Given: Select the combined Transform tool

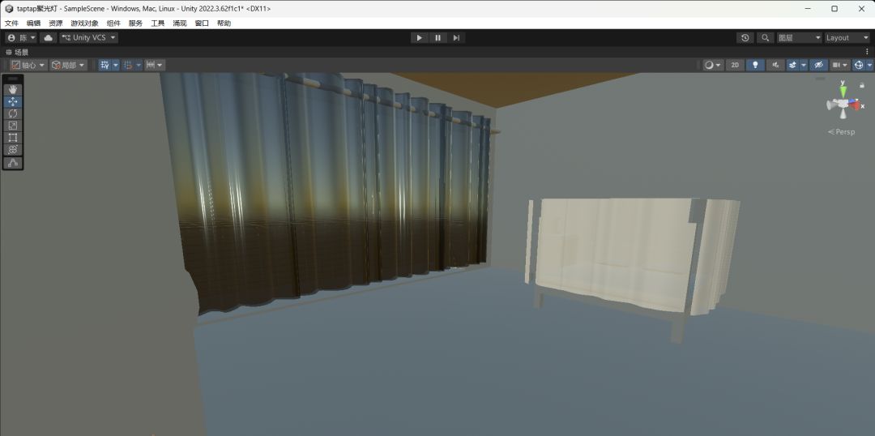Looking at the screenshot, I should [x=13, y=150].
